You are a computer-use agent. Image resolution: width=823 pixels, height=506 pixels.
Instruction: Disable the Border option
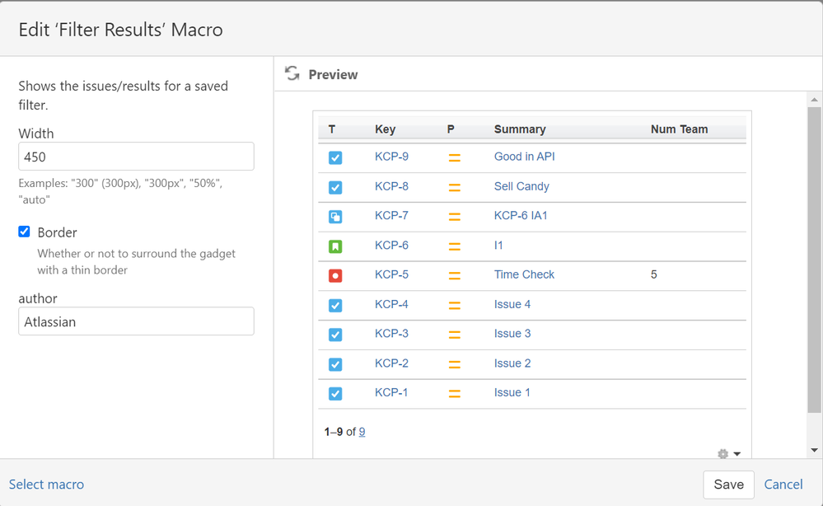(x=24, y=232)
